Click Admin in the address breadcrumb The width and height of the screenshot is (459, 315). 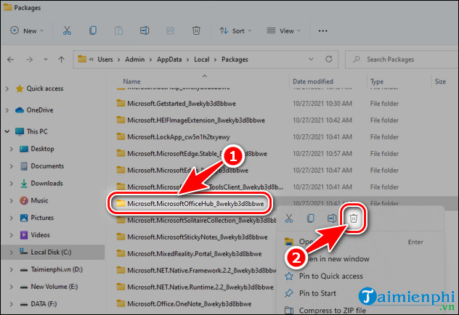(x=135, y=60)
